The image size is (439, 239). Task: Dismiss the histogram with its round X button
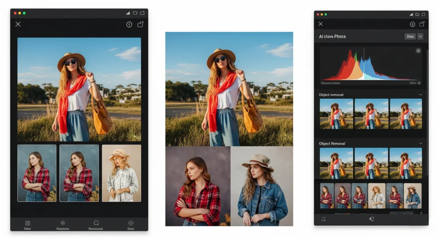(x=418, y=50)
